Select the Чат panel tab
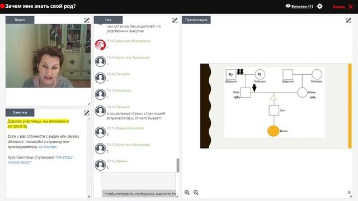Screen dimensions: 358x201 [x=108, y=20]
